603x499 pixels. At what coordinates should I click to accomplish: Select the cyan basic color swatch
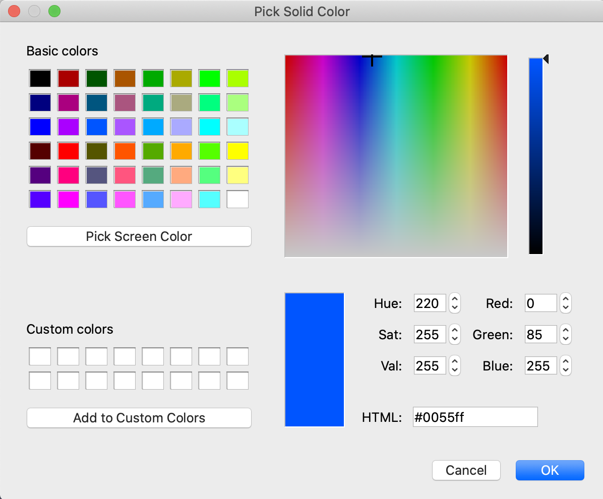click(209, 127)
